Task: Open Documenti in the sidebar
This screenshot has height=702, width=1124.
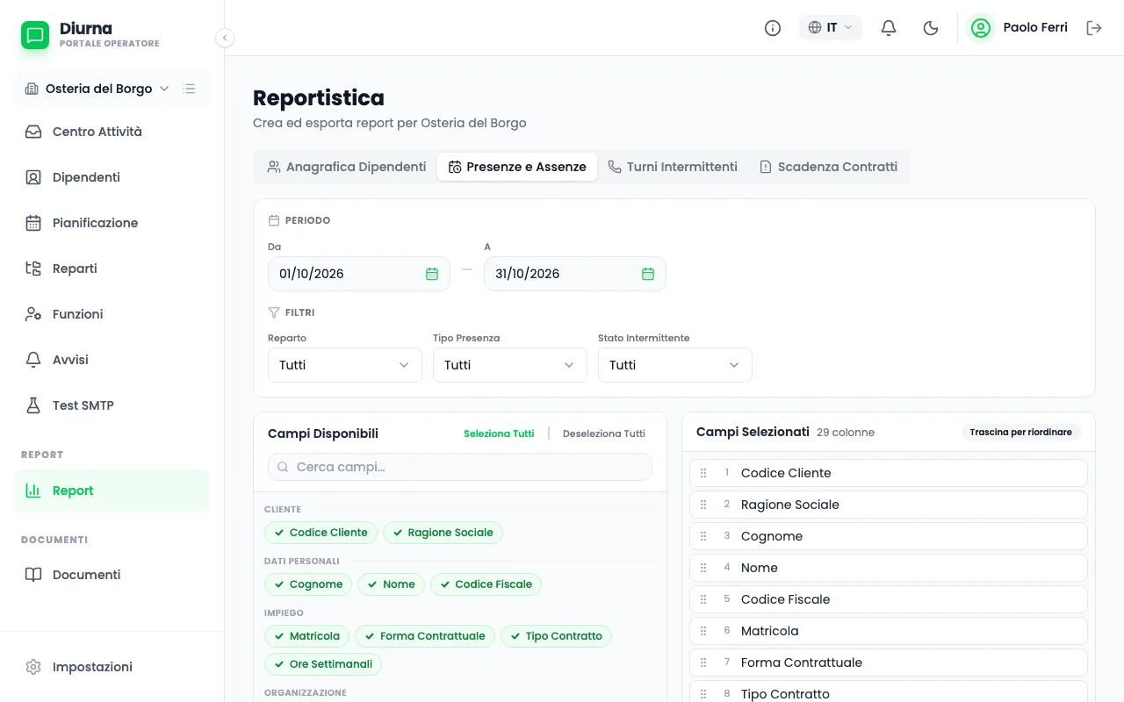Action: point(112,575)
